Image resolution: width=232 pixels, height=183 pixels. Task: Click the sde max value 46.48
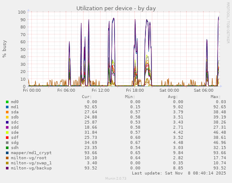(x=220, y=132)
